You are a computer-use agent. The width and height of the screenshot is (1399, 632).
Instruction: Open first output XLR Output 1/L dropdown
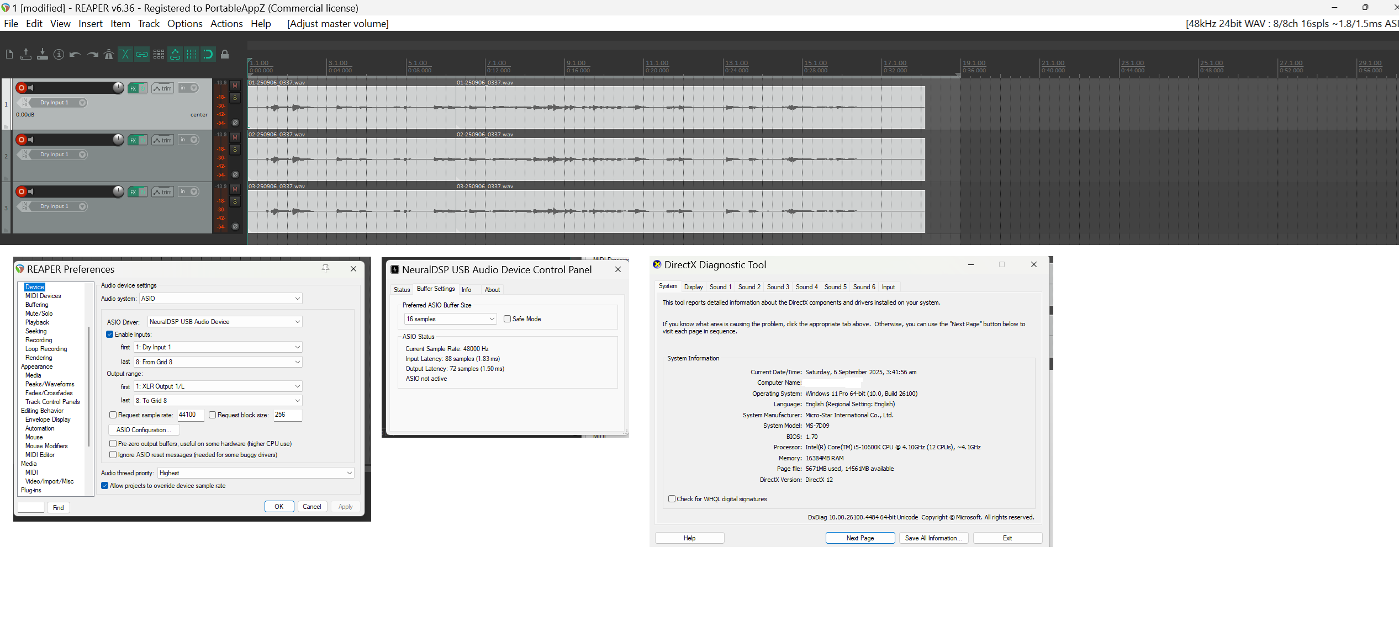[218, 386]
